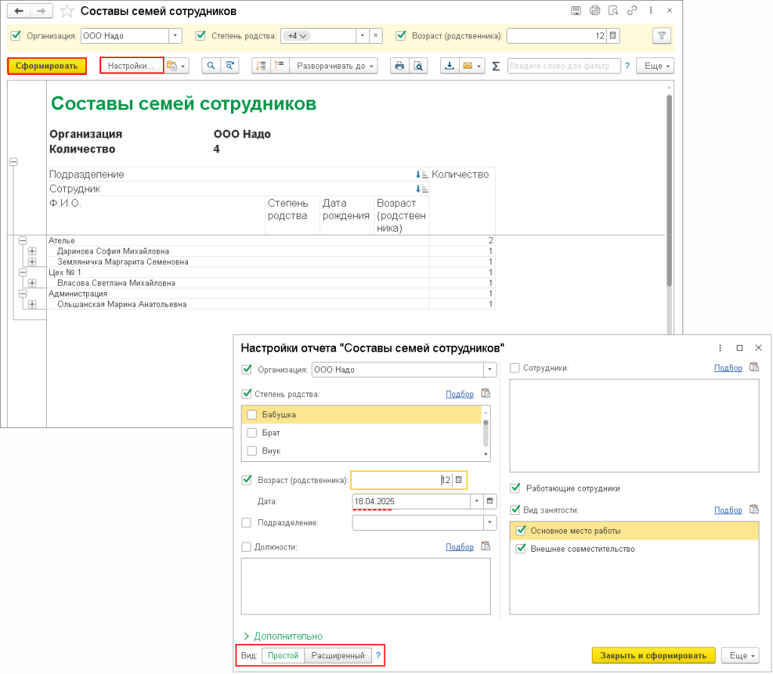
Task: Add report to favorites with the star icon
Action: pos(67,11)
